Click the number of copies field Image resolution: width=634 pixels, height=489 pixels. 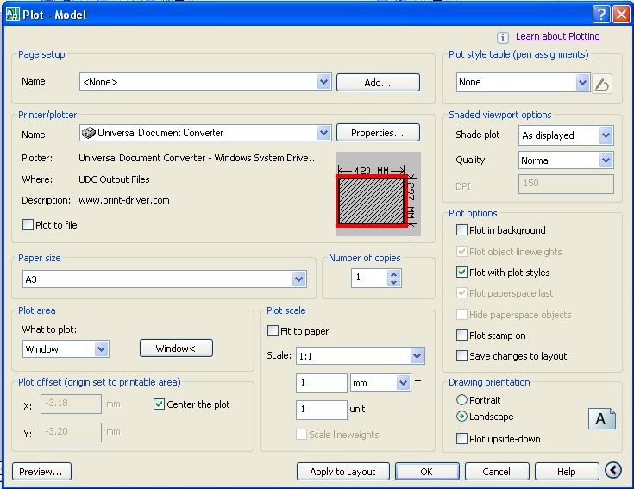(x=369, y=278)
